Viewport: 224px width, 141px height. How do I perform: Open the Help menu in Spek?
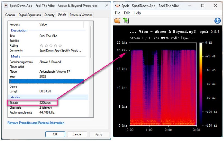tap(137, 13)
